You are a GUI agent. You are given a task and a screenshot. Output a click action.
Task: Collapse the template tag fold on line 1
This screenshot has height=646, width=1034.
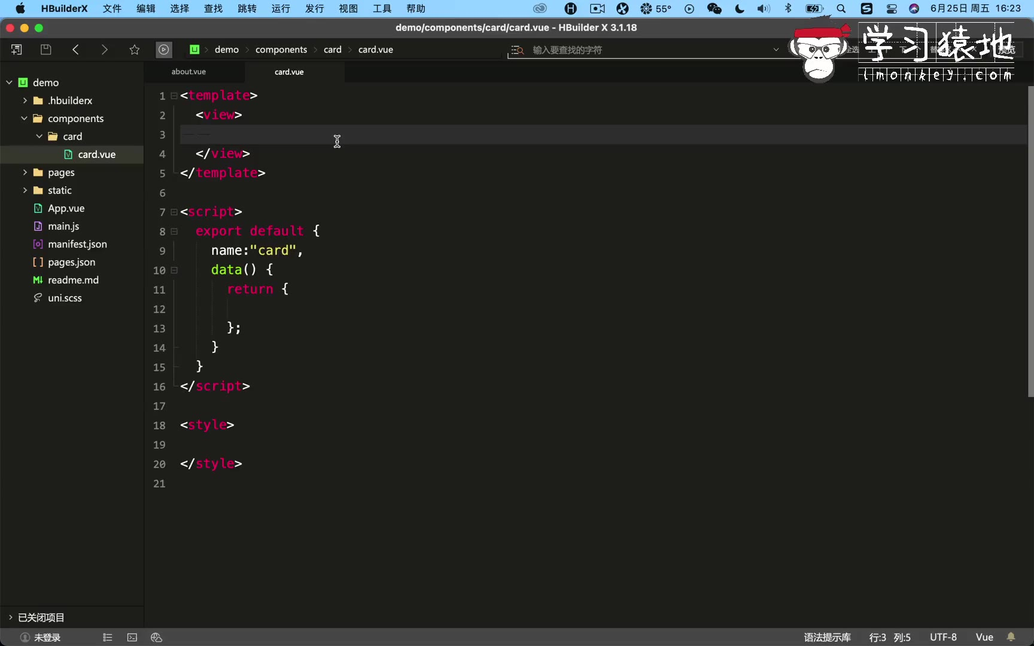pos(174,96)
